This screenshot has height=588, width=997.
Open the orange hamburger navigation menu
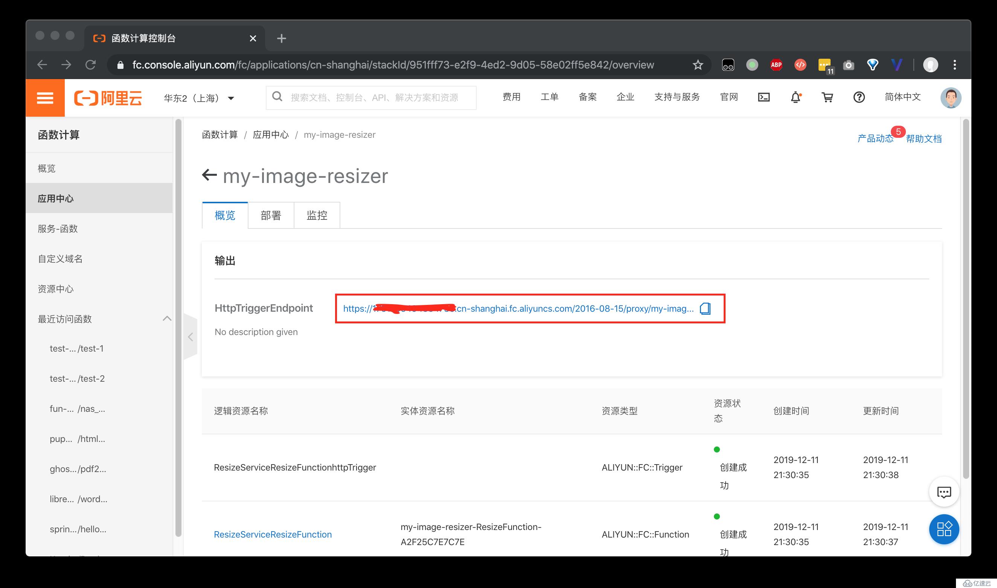click(45, 97)
